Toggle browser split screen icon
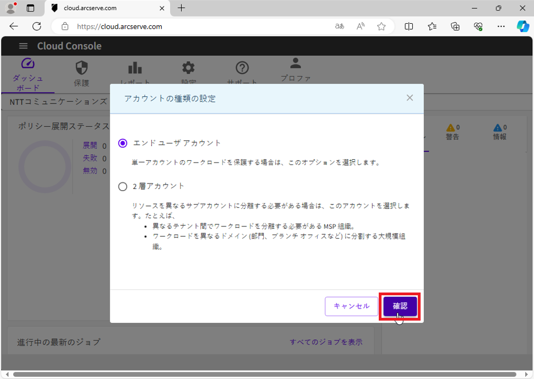The width and height of the screenshot is (534, 379). point(409,26)
